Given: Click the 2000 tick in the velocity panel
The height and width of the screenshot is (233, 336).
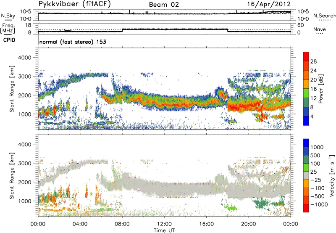Looking at the screenshot, I should coord(25,182).
